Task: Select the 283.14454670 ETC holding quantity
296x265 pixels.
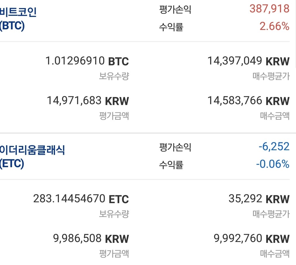Action: pyautogui.click(x=81, y=199)
